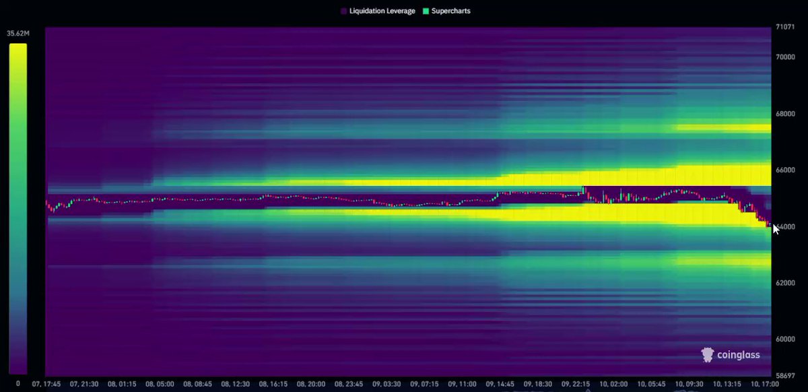Select the 60000 price axis label
Image resolution: width=808 pixels, height=392 pixels.
pyautogui.click(x=784, y=339)
